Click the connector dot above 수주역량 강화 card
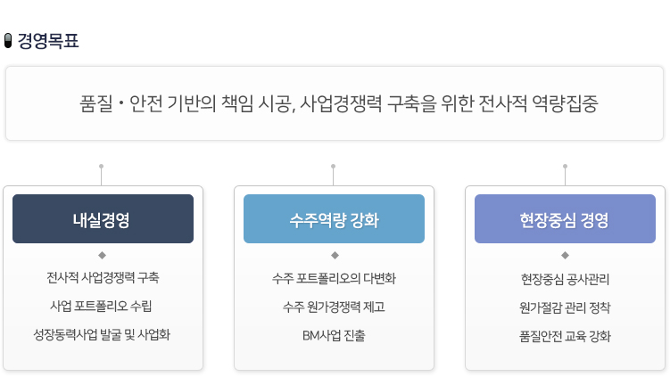The width and height of the screenshot is (670, 385). click(333, 166)
